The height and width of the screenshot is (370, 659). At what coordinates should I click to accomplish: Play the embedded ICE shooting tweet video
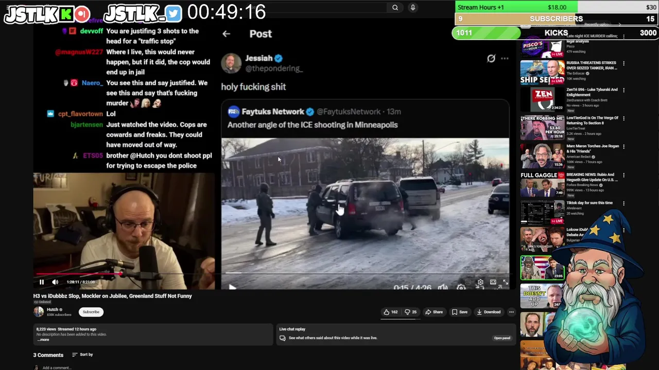tap(232, 287)
